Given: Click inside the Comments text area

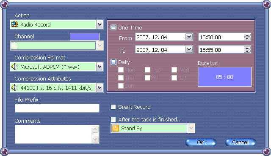Looking at the screenshot, I should point(53,134).
